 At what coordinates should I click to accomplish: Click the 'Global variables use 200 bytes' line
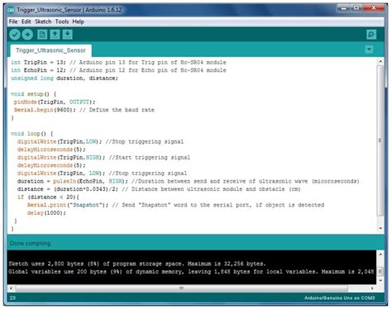tap(191, 272)
